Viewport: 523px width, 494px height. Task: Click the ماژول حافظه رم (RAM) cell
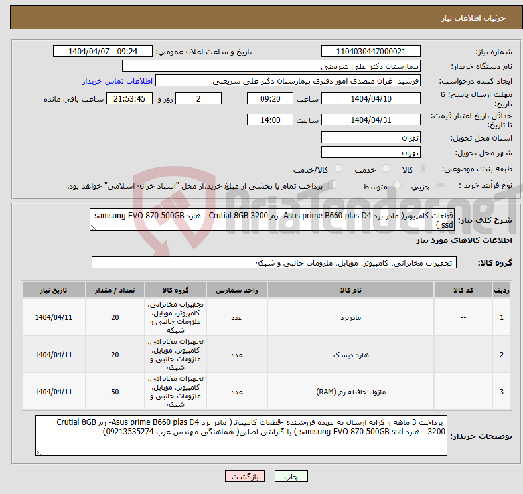[350, 392]
